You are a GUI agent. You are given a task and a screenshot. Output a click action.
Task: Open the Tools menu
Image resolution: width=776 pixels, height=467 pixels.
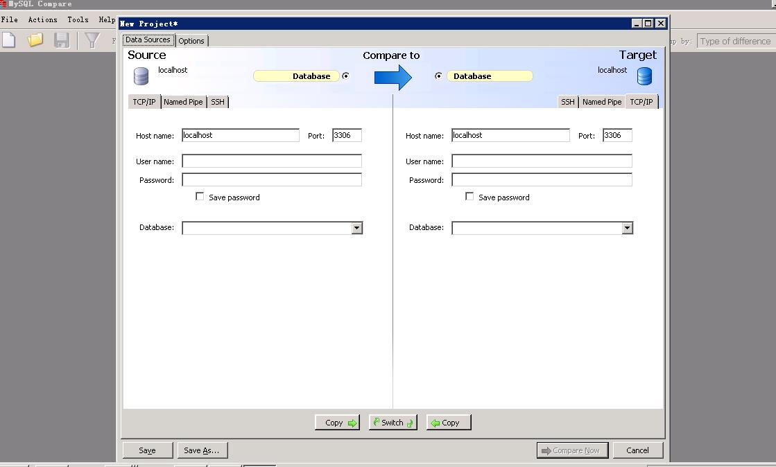pos(78,20)
